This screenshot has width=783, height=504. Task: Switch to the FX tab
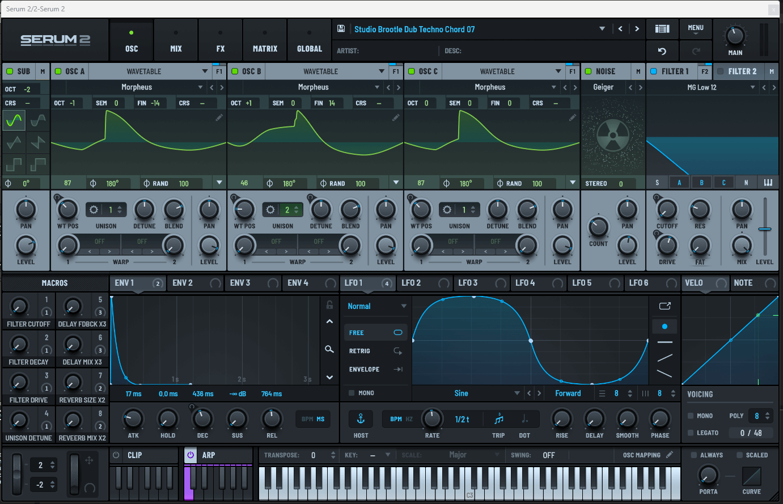point(220,40)
